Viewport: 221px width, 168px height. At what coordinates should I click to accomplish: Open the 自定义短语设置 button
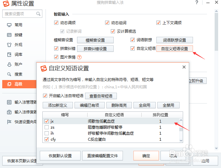coord(175,49)
